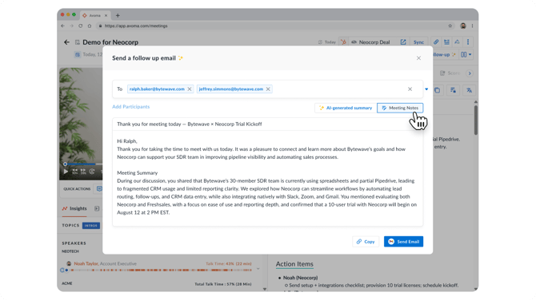Skip forward 10 seconds in recording

[83, 172]
